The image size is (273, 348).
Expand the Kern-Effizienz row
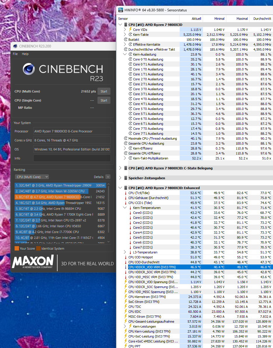[x=125, y=148]
